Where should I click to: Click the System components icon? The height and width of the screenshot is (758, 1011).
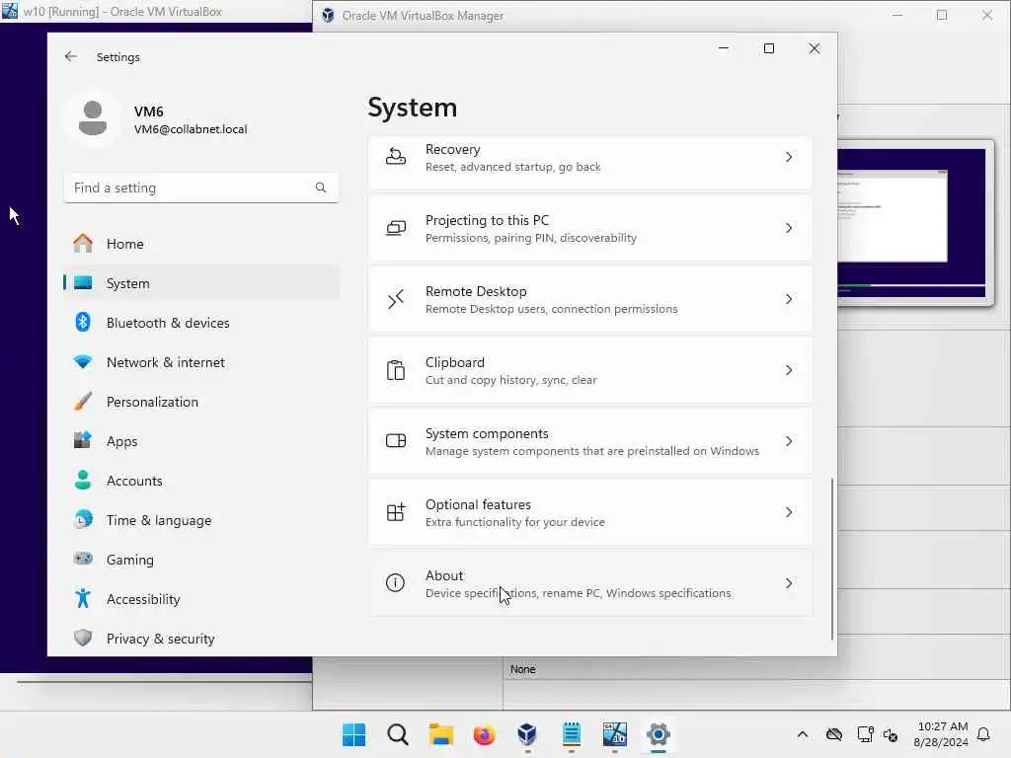pos(395,441)
